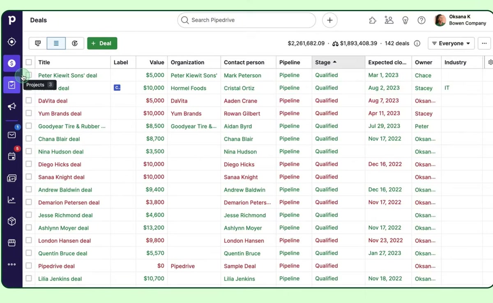This screenshot has height=303, width=493.
Task: Open the more actions menu near Everyone
Action: [x=484, y=44]
